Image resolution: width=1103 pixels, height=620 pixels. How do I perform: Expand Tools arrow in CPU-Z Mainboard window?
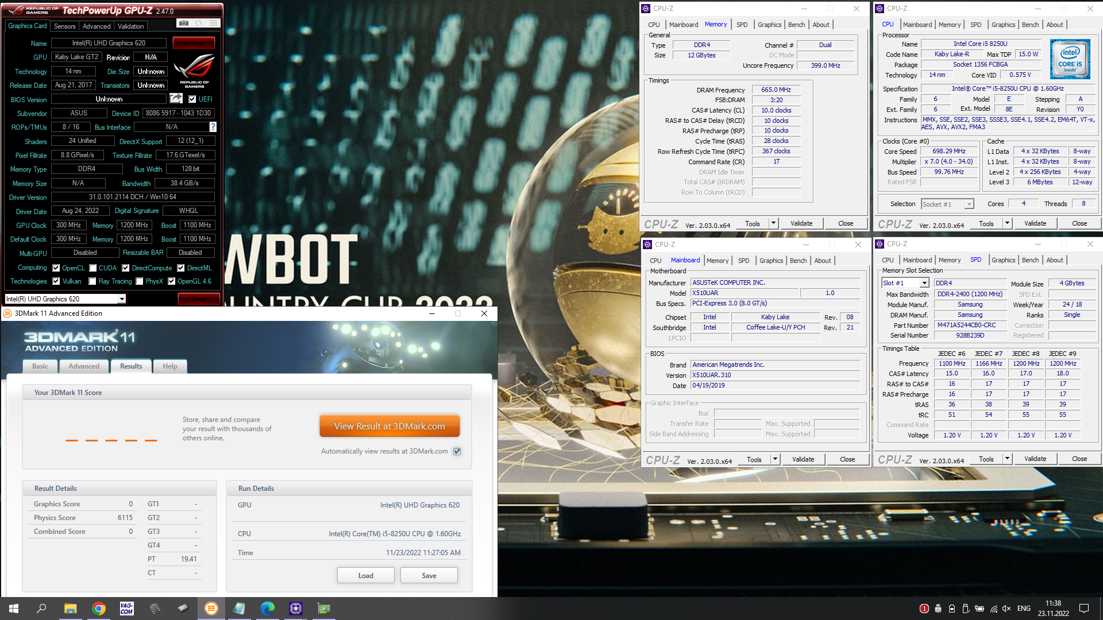[775, 459]
